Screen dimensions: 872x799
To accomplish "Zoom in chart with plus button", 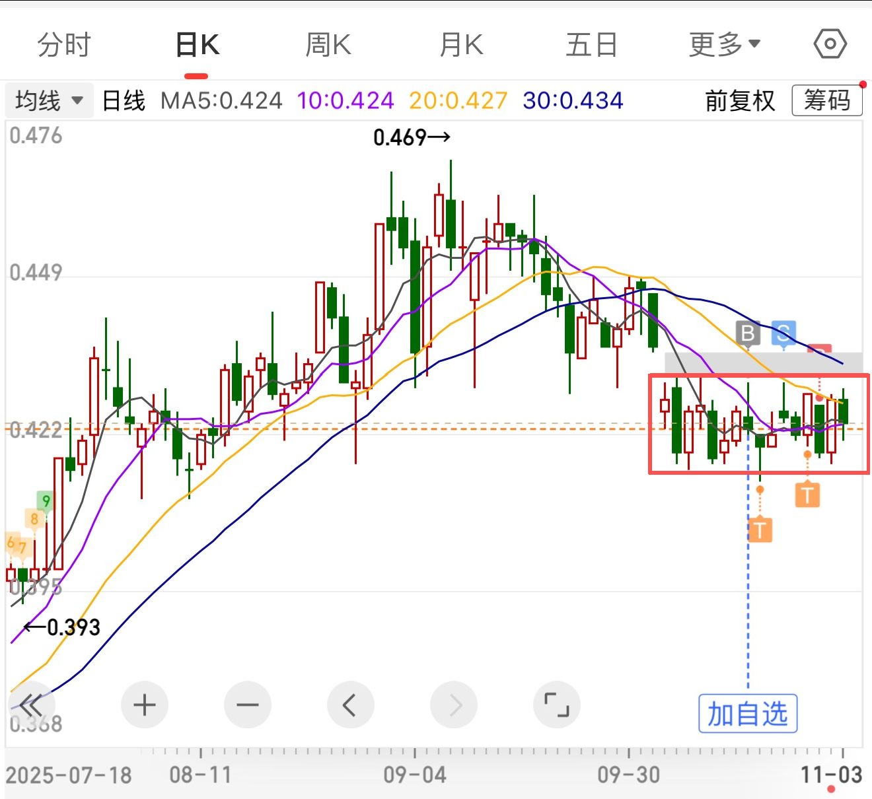I will 144,705.
